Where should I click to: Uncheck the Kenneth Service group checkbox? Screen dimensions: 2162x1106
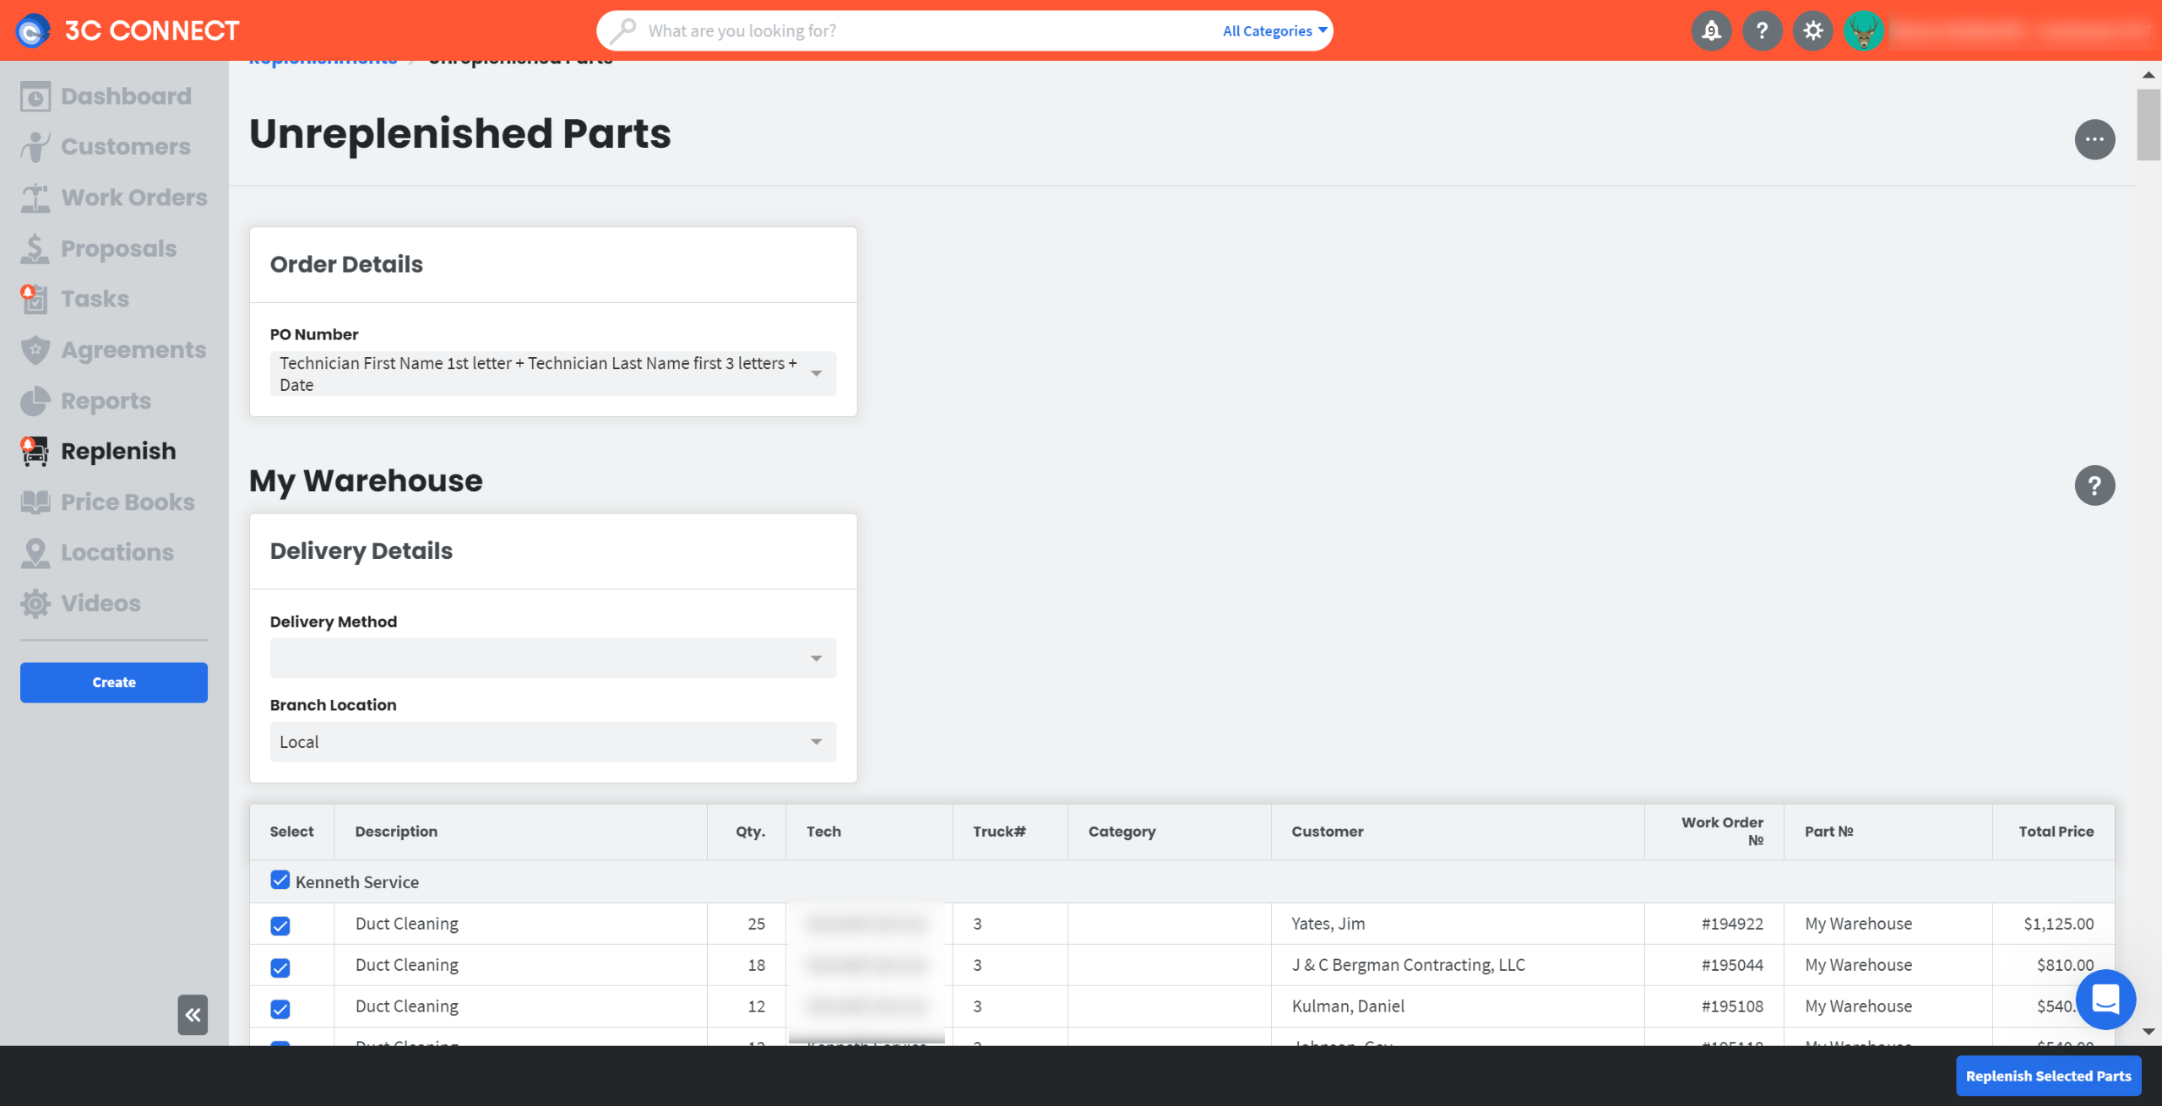(x=280, y=881)
